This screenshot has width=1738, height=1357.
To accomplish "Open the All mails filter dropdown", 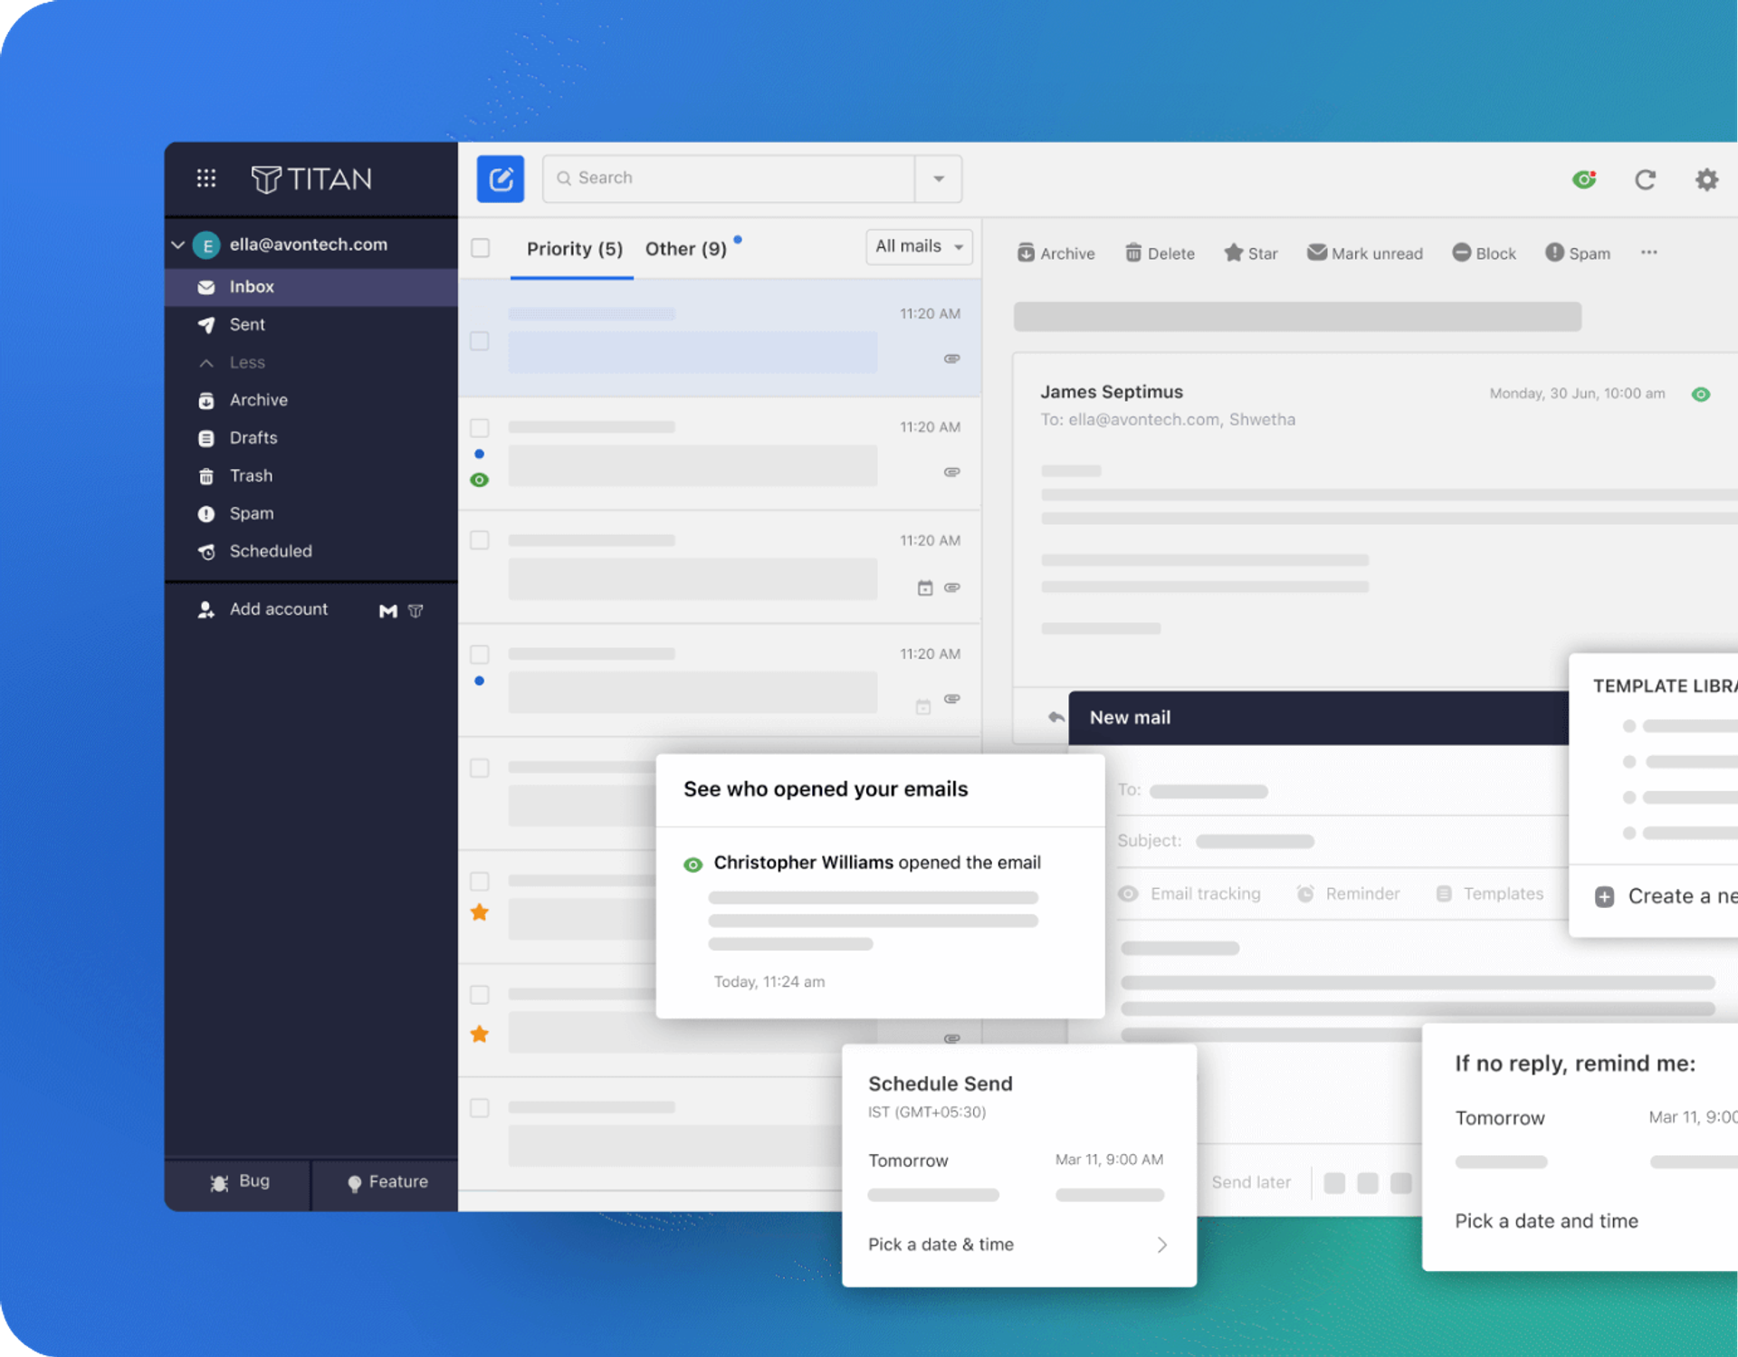I will 919,246.
